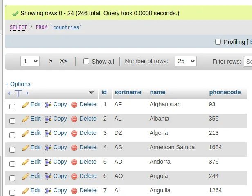
Task: Enable the Profiling checkbox
Action: point(218,42)
